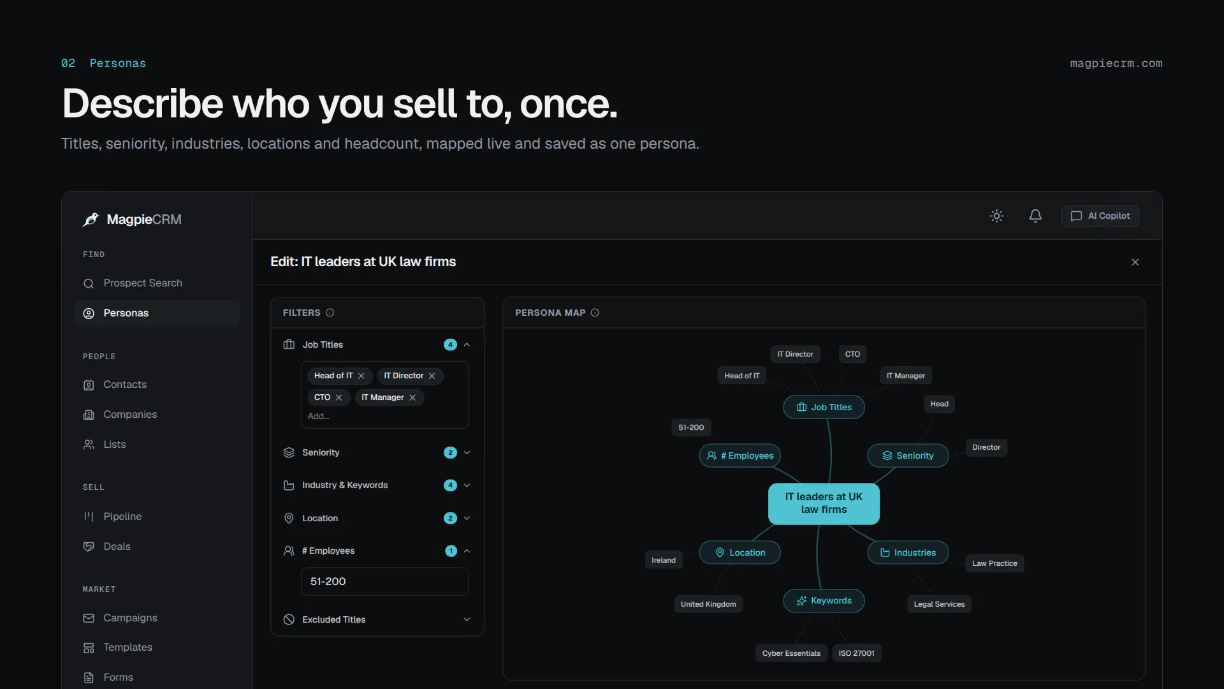
Task: Navigate to Pipeline
Action: click(157, 517)
